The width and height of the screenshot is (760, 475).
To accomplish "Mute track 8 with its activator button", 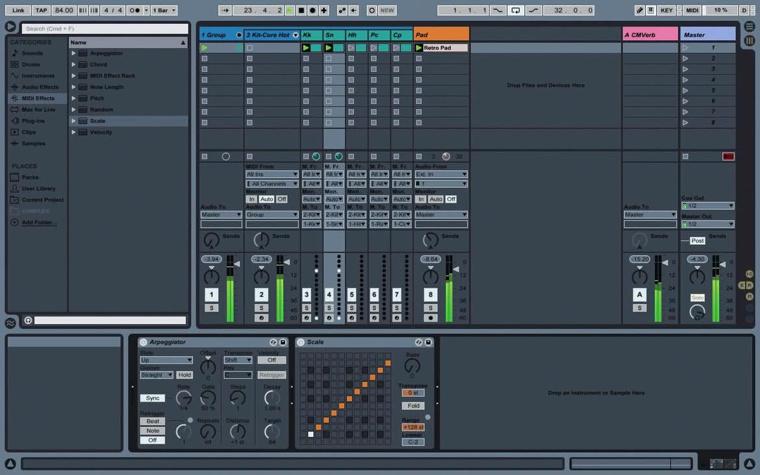I will [431, 295].
